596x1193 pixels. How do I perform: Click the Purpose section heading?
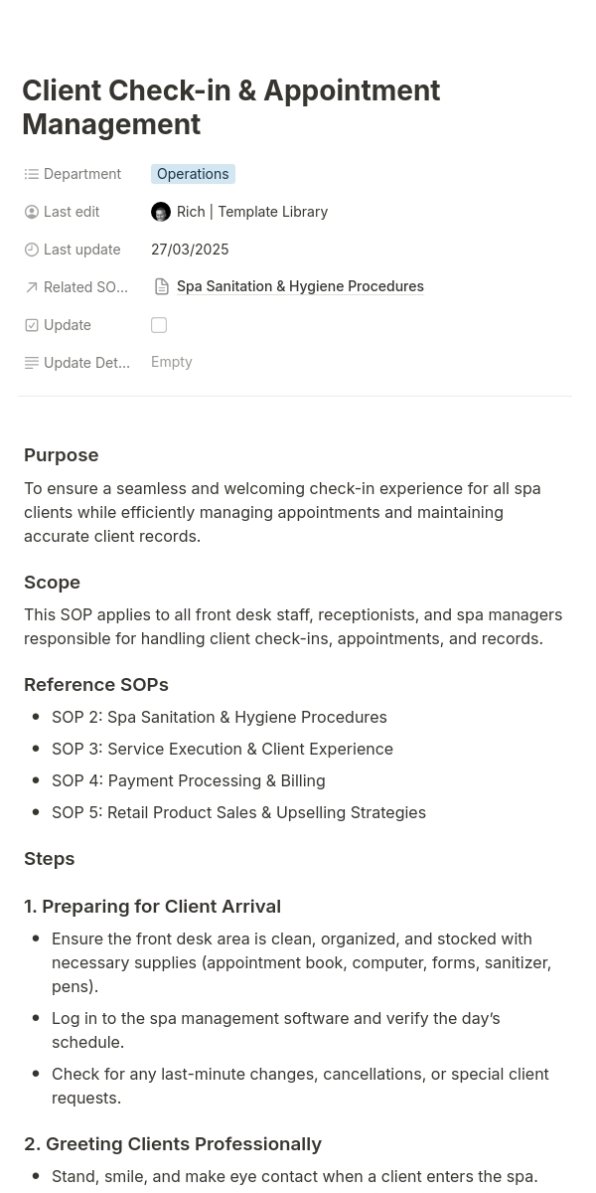click(x=62, y=455)
